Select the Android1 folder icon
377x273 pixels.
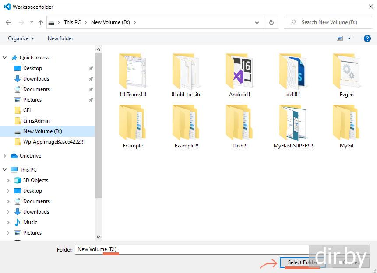[240, 71]
